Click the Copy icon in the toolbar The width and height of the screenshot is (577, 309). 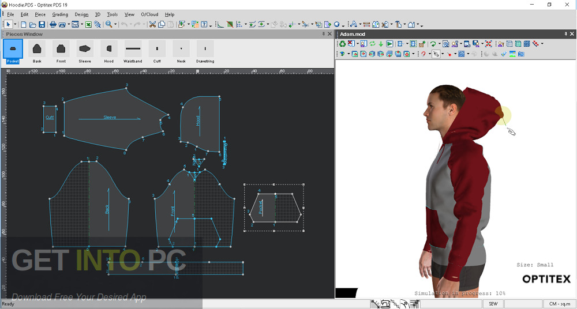pyautogui.click(x=162, y=25)
